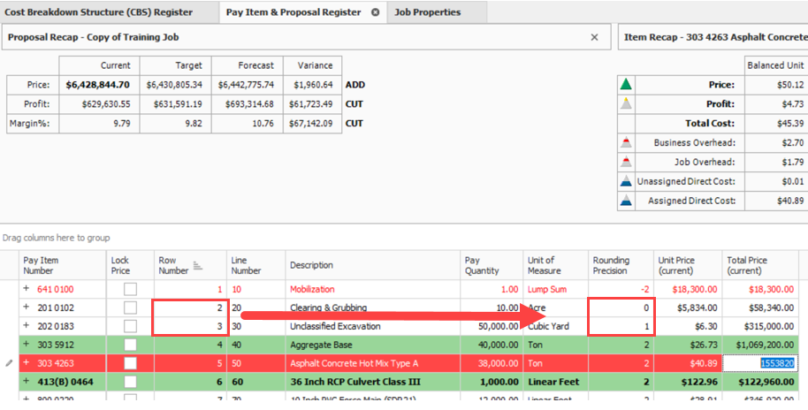Expand pay item 413(B) 0464
Image resolution: width=808 pixels, height=410 pixels.
pyautogui.click(x=27, y=382)
